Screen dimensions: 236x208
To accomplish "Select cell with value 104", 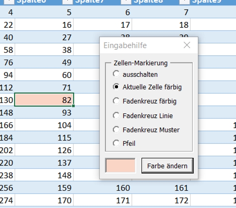I will pyautogui.click(x=44, y=125).
